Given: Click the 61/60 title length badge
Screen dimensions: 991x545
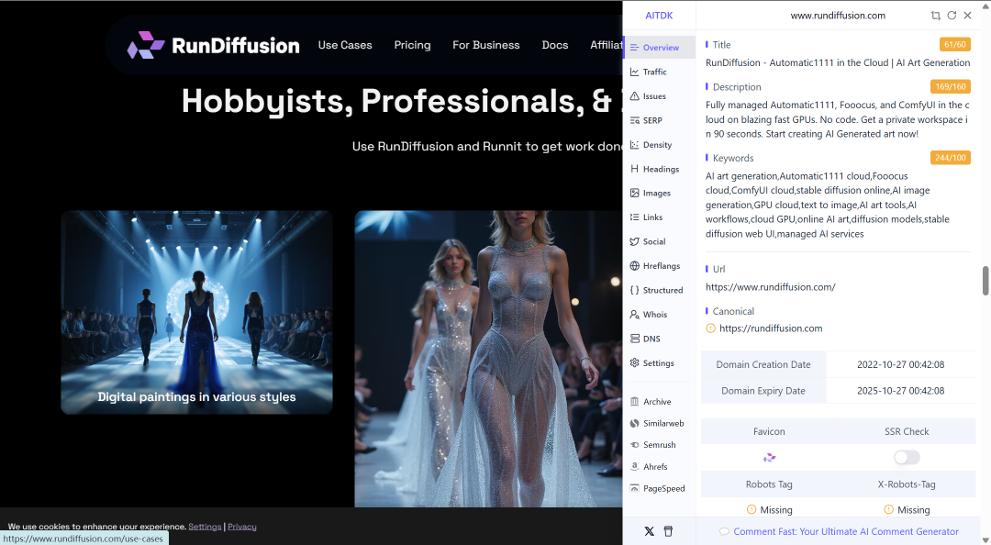Looking at the screenshot, I should [x=954, y=44].
